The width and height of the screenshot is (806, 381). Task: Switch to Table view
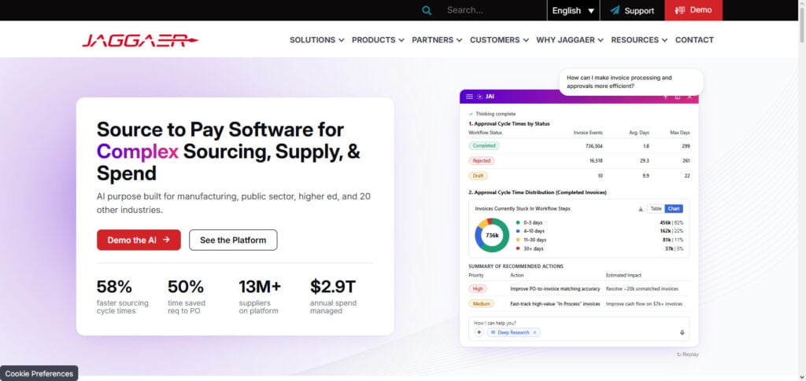click(x=656, y=209)
